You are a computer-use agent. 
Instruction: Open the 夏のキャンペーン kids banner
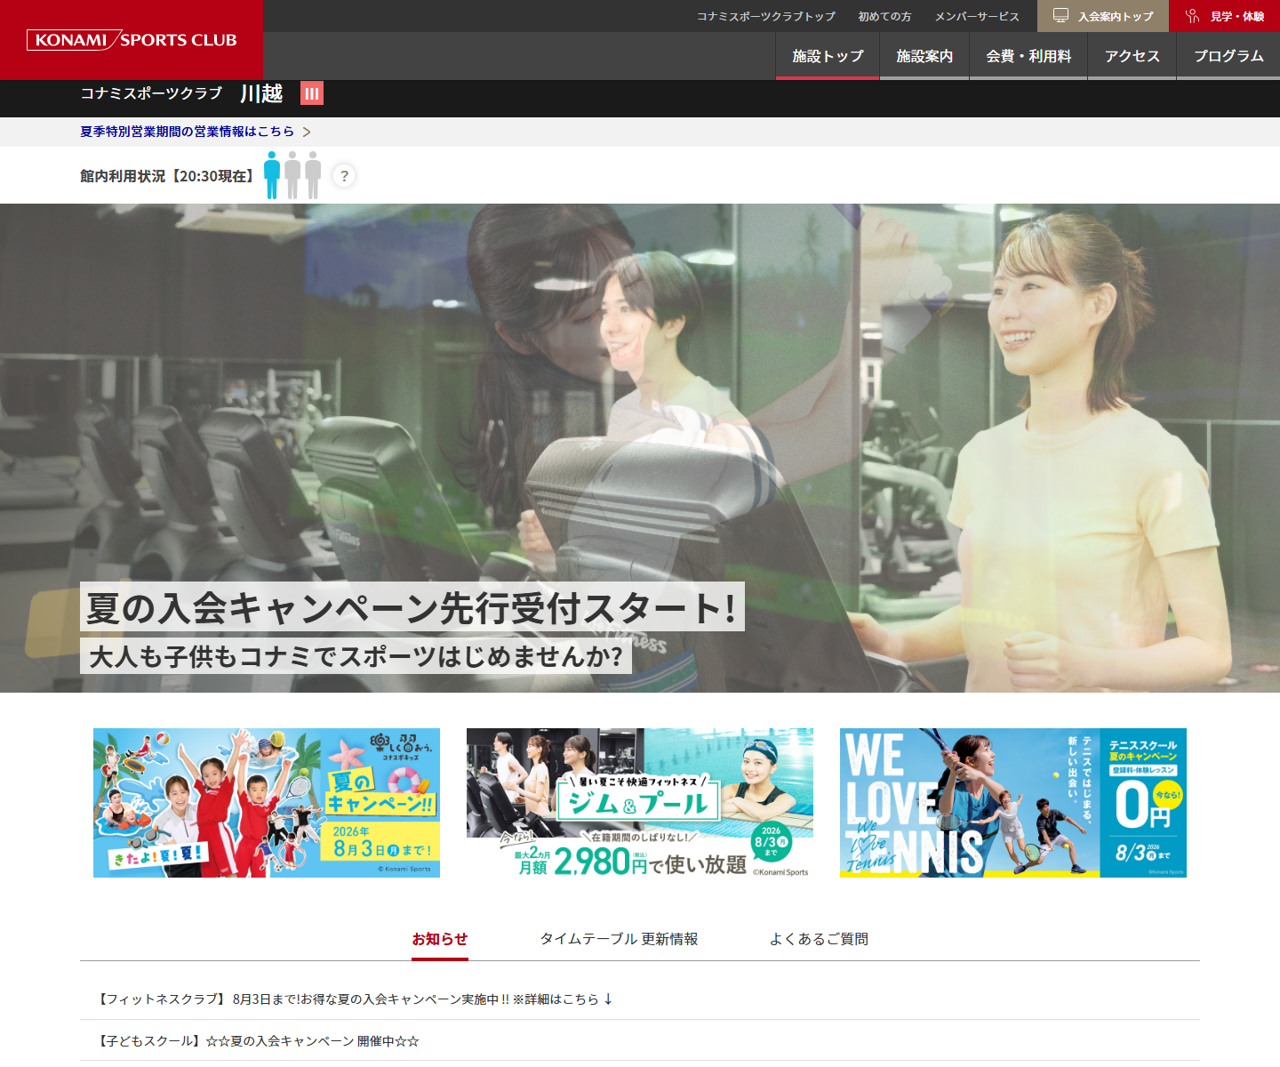[x=267, y=803]
